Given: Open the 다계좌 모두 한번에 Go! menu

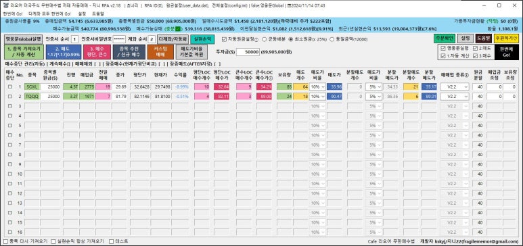Looking at the screenshot, I should tap(49, 14).
